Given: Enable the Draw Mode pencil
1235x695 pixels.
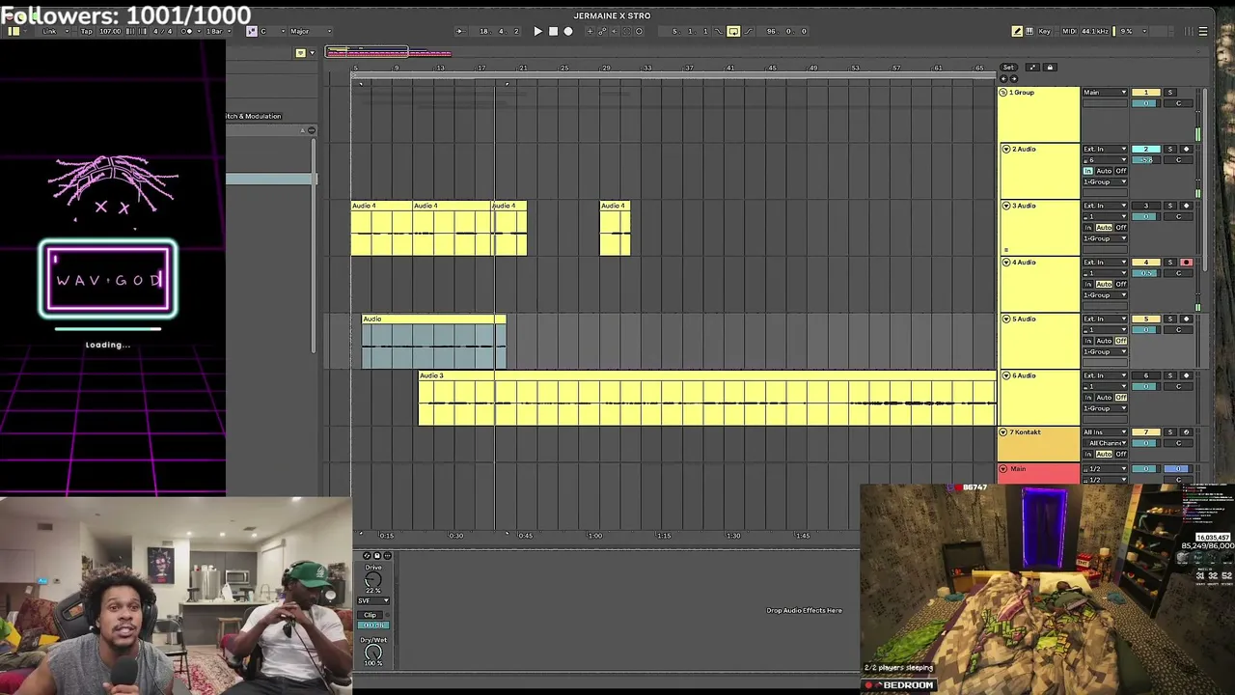Looking at the screenshot, I should pyautogui.click(x=1017, y=31).
